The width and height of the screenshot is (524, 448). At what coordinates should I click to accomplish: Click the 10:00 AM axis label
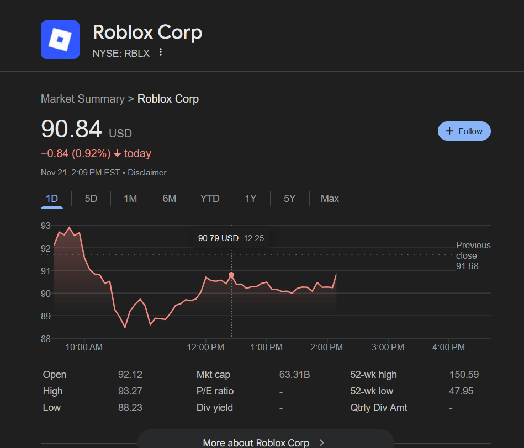click(84, 347)
